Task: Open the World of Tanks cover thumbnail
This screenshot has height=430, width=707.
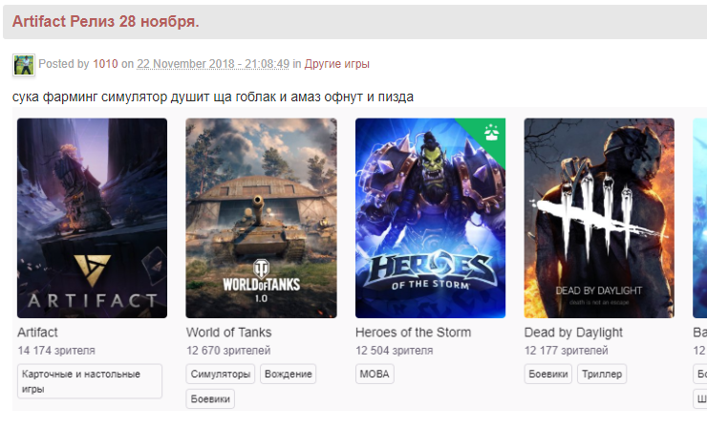Action: [261, 218]
